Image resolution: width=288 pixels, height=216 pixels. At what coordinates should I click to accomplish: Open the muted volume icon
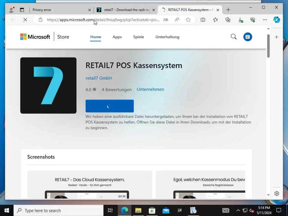coord(251,210)
